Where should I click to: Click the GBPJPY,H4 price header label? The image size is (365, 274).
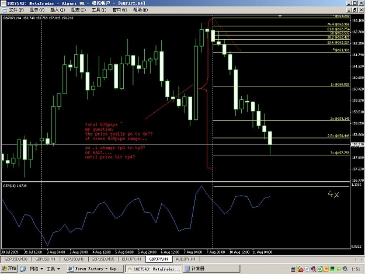38,18
